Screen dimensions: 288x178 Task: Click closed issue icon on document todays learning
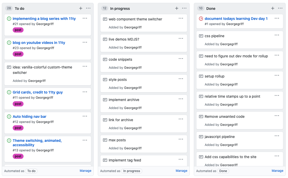(x=201, y=19)
